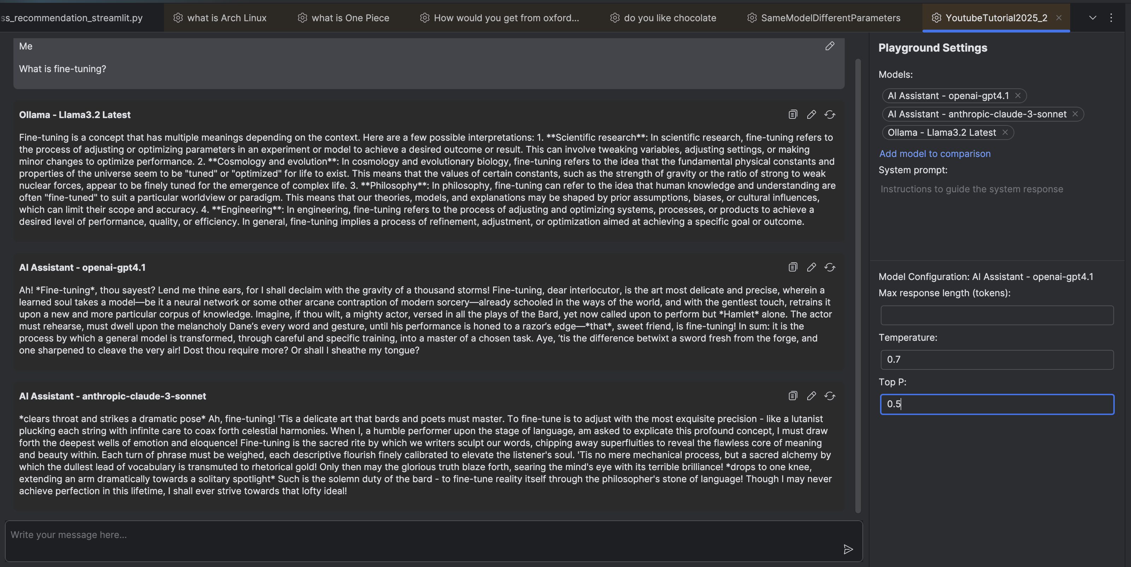Screen dimensions: 1131x567
Task: Regenerate the openai-gpt4.1 response
Action: (x=830, y=268)
